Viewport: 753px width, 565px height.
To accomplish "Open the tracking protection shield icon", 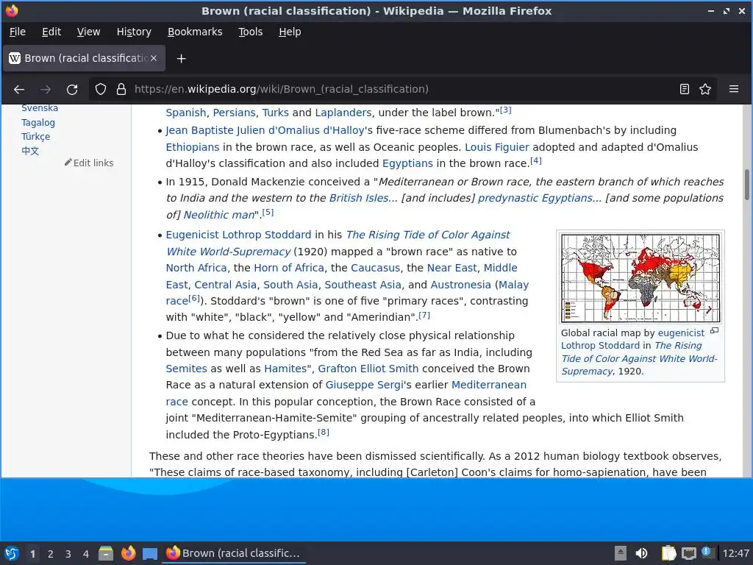I will click(x=100, y=89).
